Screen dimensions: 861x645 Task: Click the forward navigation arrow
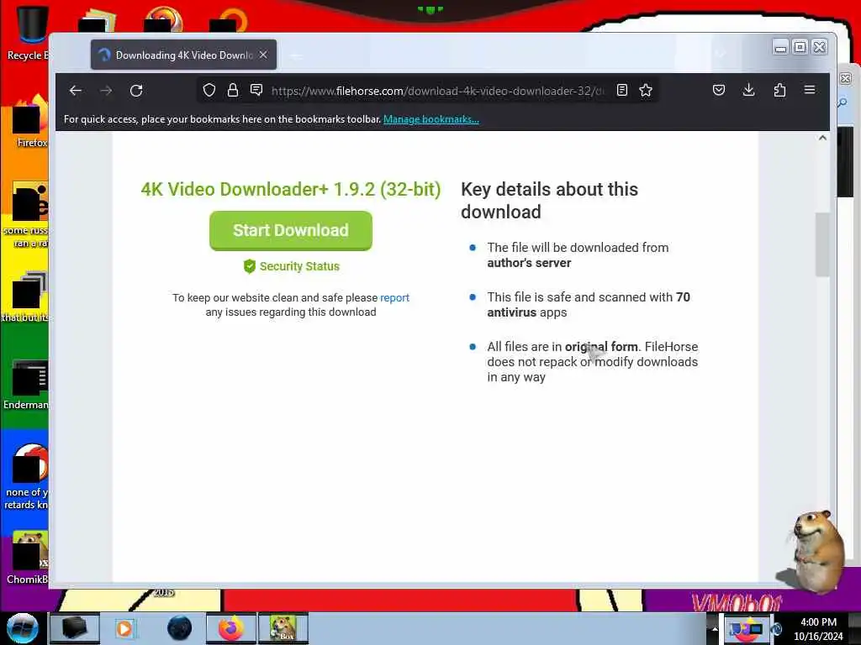click(x=106, y=91)
